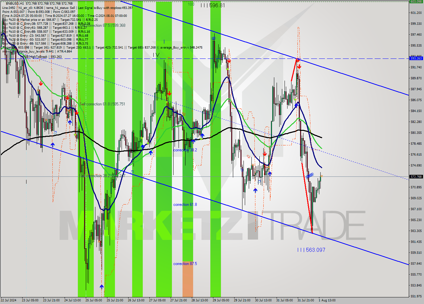Click the '23 Jul 21:00' time axis label

51,300
